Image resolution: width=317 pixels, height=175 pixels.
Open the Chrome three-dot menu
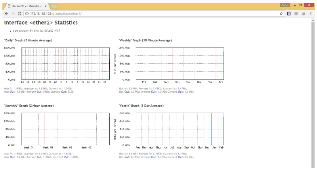coord(311,13)
